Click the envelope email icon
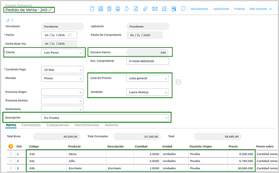The height and width of the screenshot is (173, 279). pos(154,9)
